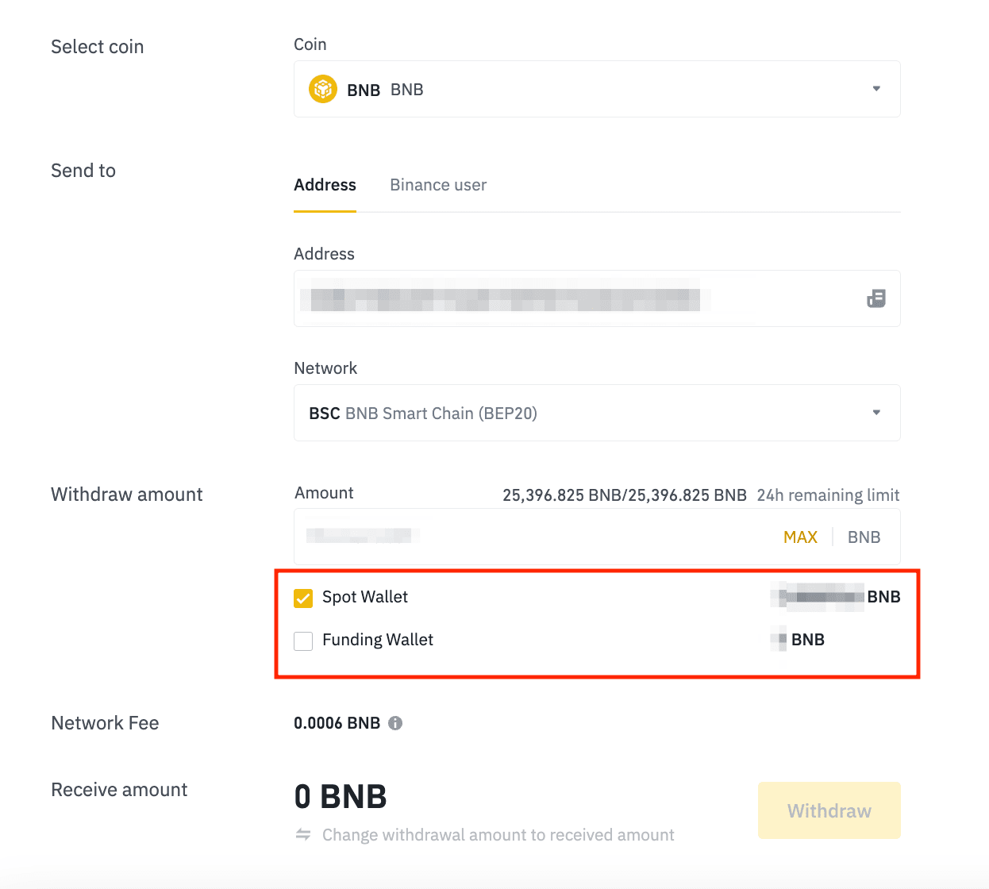Screen dimensions: 989x889
Task: Click the swap arrows icon below receive amount
Action: pos(303,834)
